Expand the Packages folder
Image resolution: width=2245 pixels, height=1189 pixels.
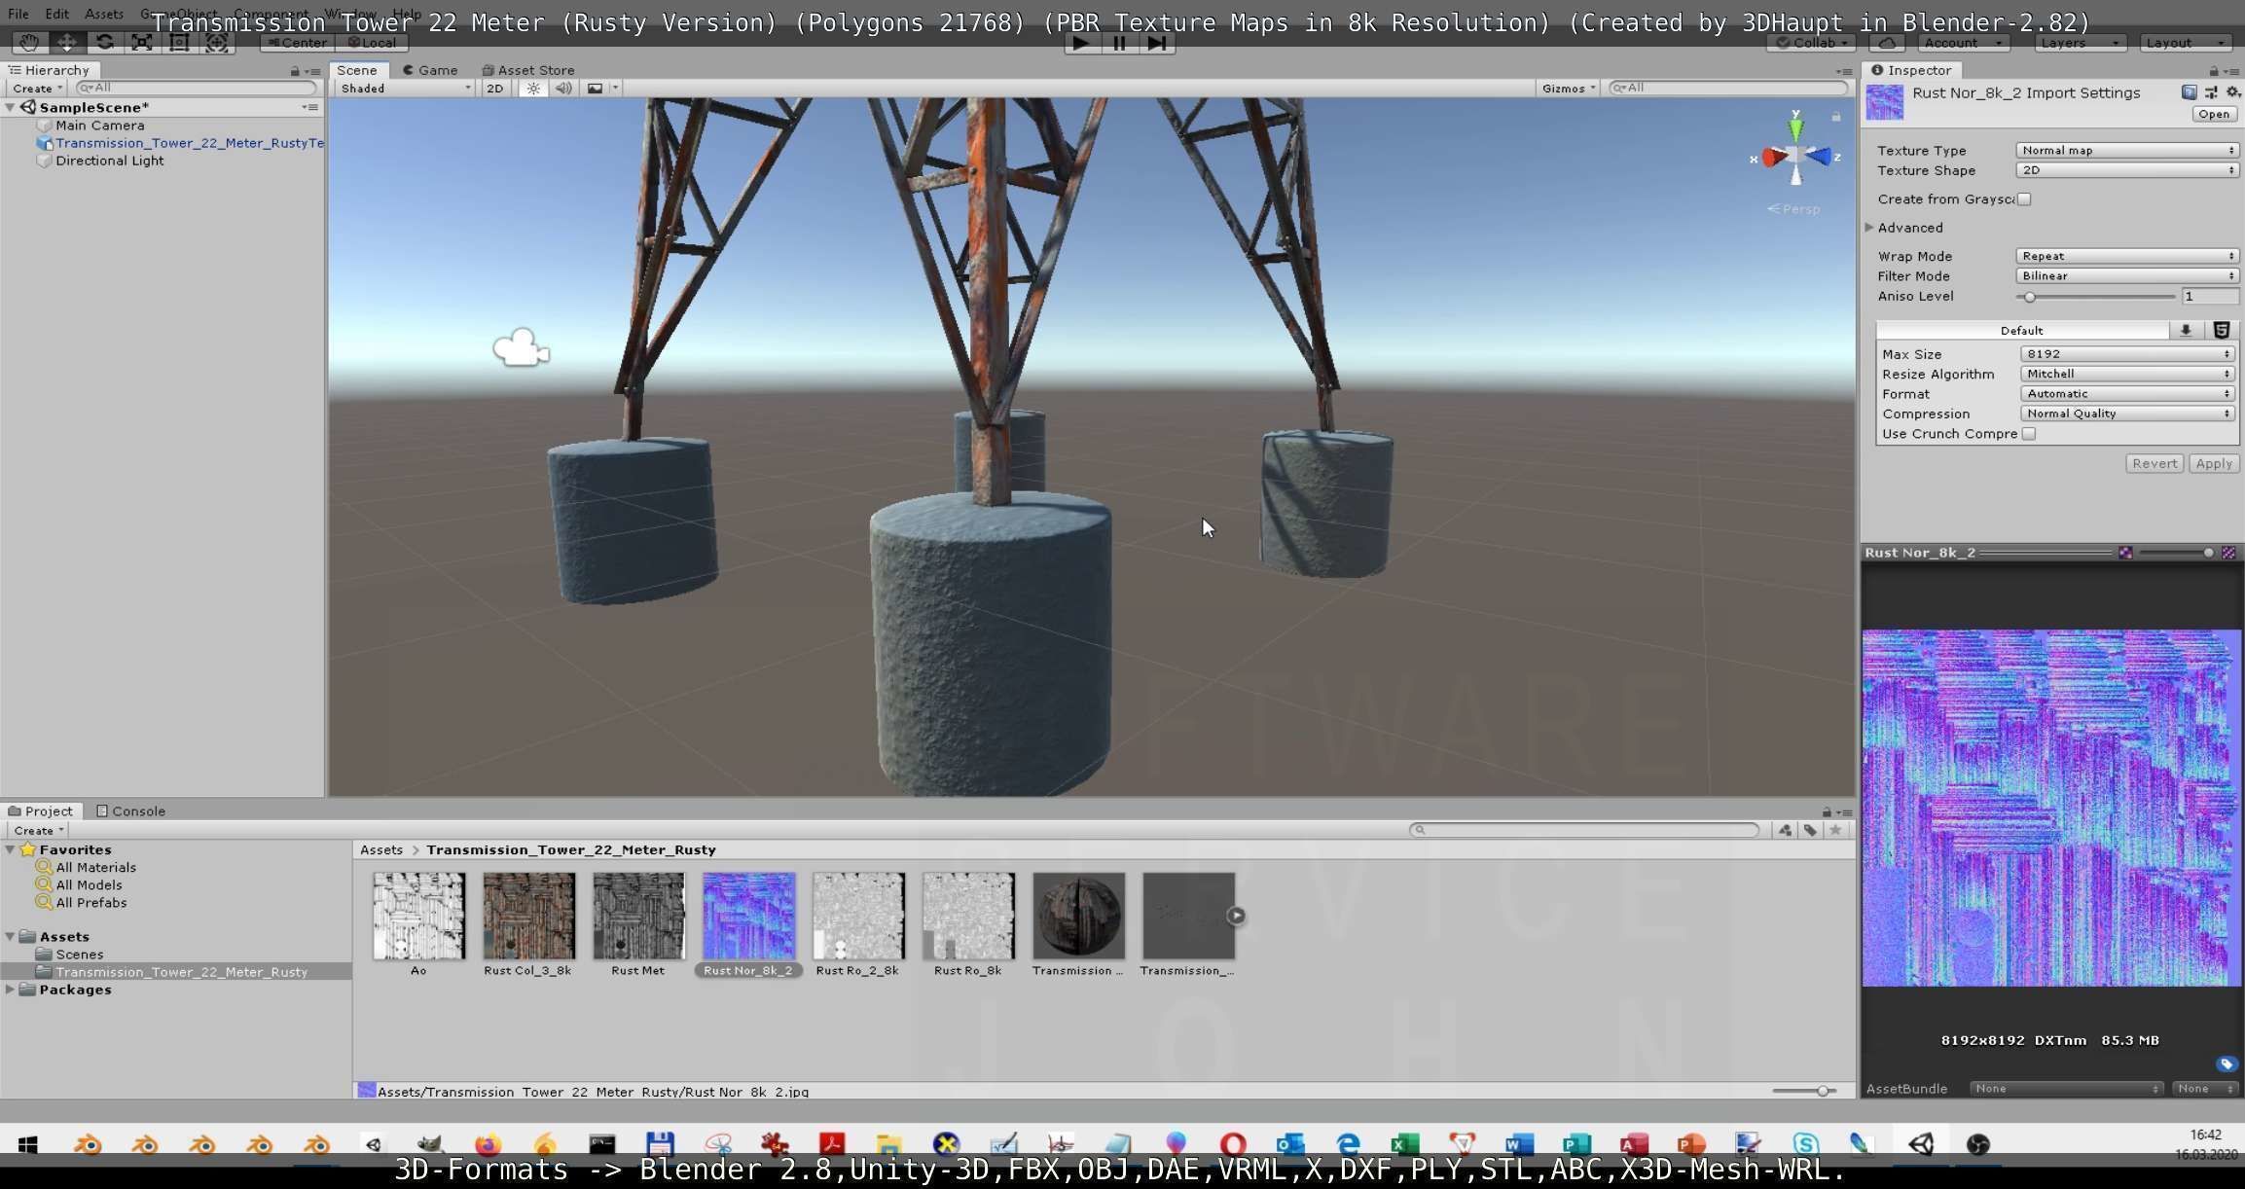pos(11,990)
